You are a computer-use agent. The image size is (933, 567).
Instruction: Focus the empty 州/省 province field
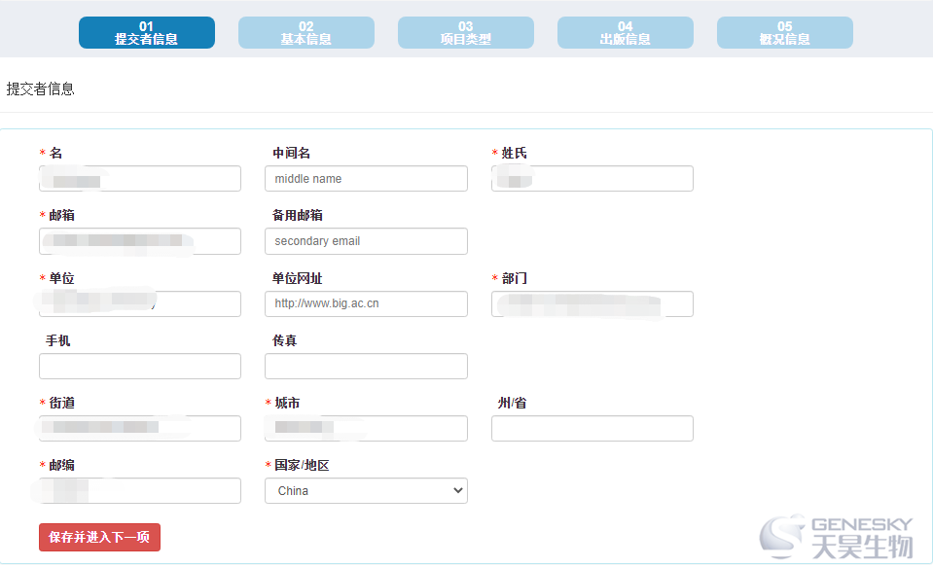click(592, 429)
